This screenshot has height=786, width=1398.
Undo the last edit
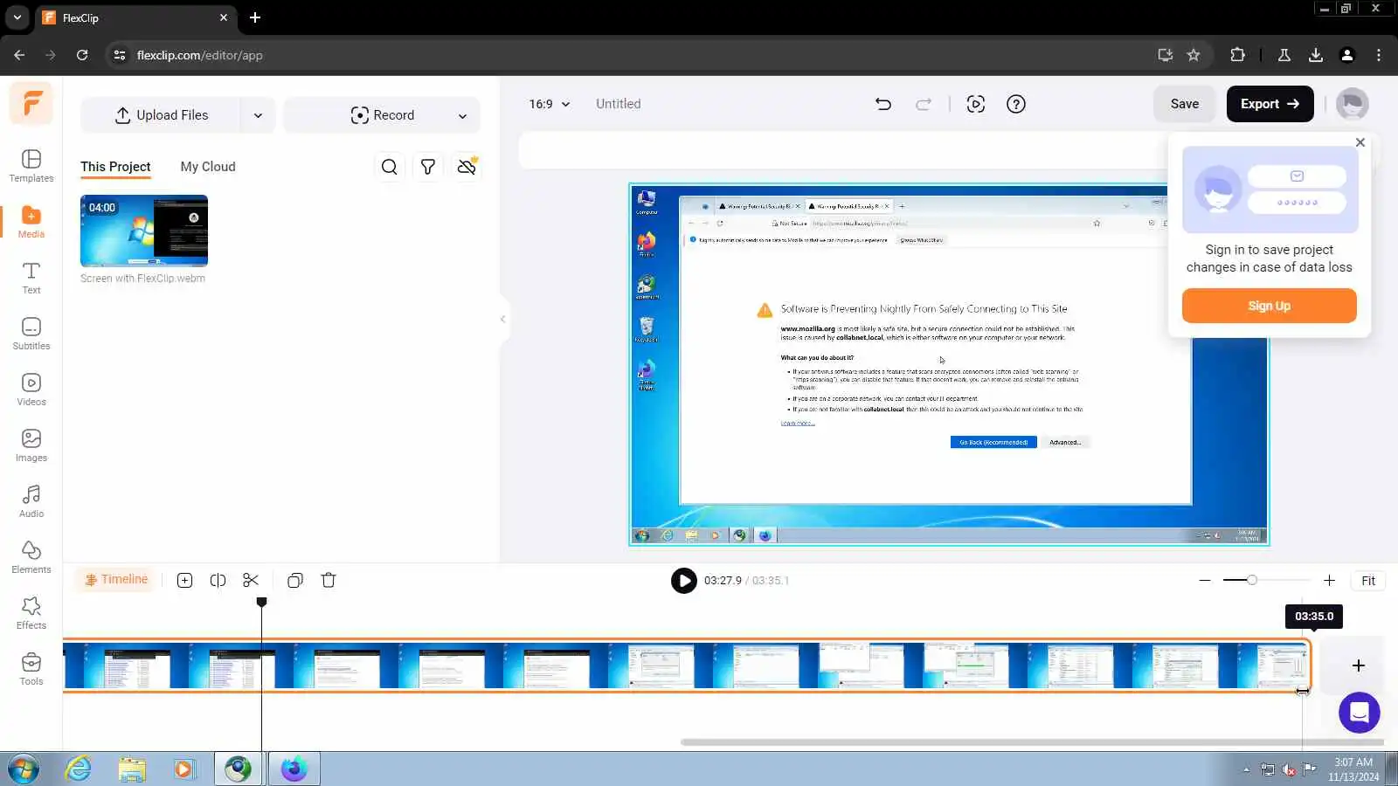(883, 104)
